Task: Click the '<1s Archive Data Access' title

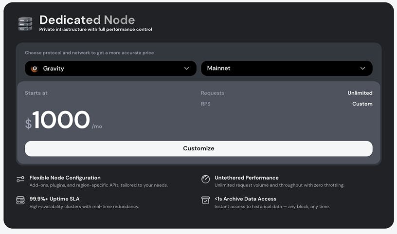Action: [x=246, y=199]
